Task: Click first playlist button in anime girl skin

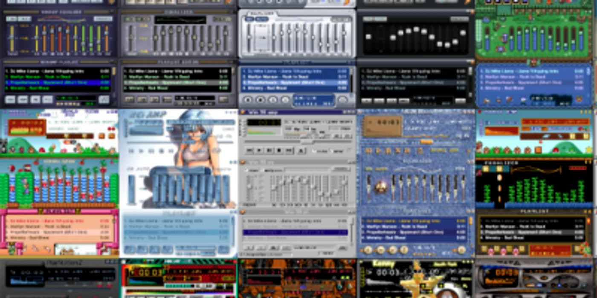Action: 130,249
